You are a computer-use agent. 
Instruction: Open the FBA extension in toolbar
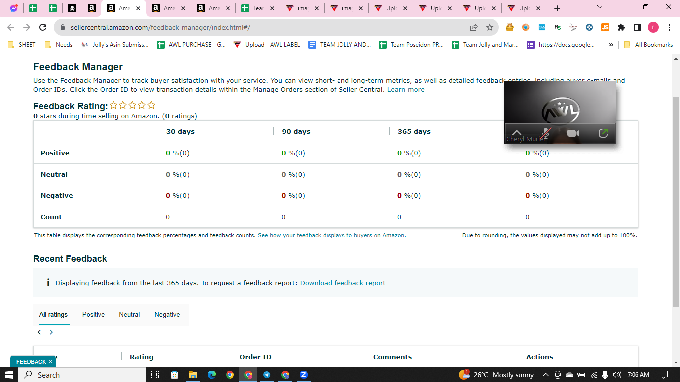tap(541, 27)
